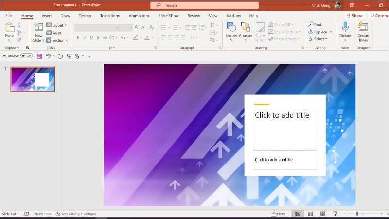The height and width of the screenshot is (219, 389).
Task: Decrease font size icon
Action: [x=143, y=27]
